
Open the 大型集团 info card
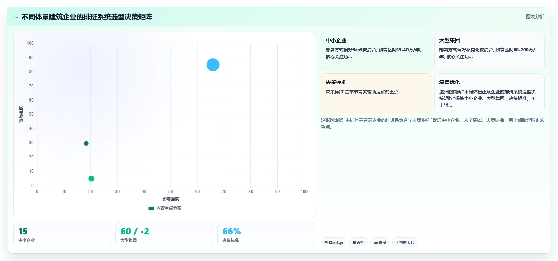pos(489,51)
